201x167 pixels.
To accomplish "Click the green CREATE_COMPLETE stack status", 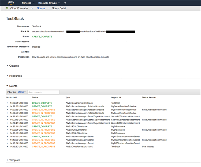I will (x=42, y=37).
